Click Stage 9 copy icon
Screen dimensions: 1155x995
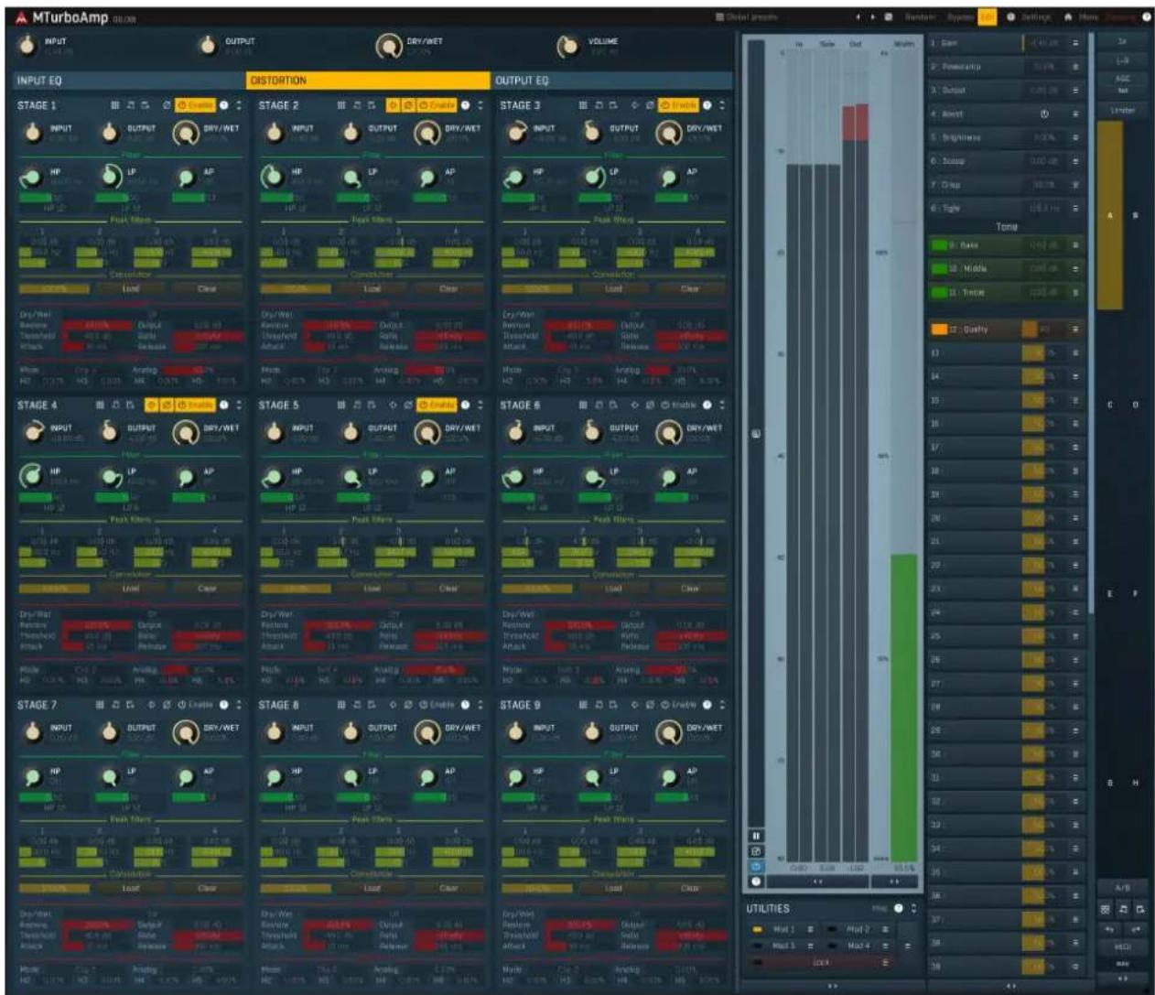point(599,705)
